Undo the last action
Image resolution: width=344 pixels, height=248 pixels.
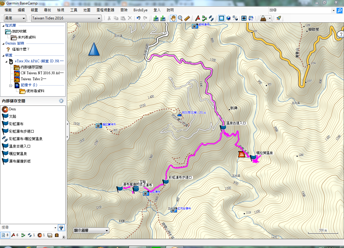139,18
